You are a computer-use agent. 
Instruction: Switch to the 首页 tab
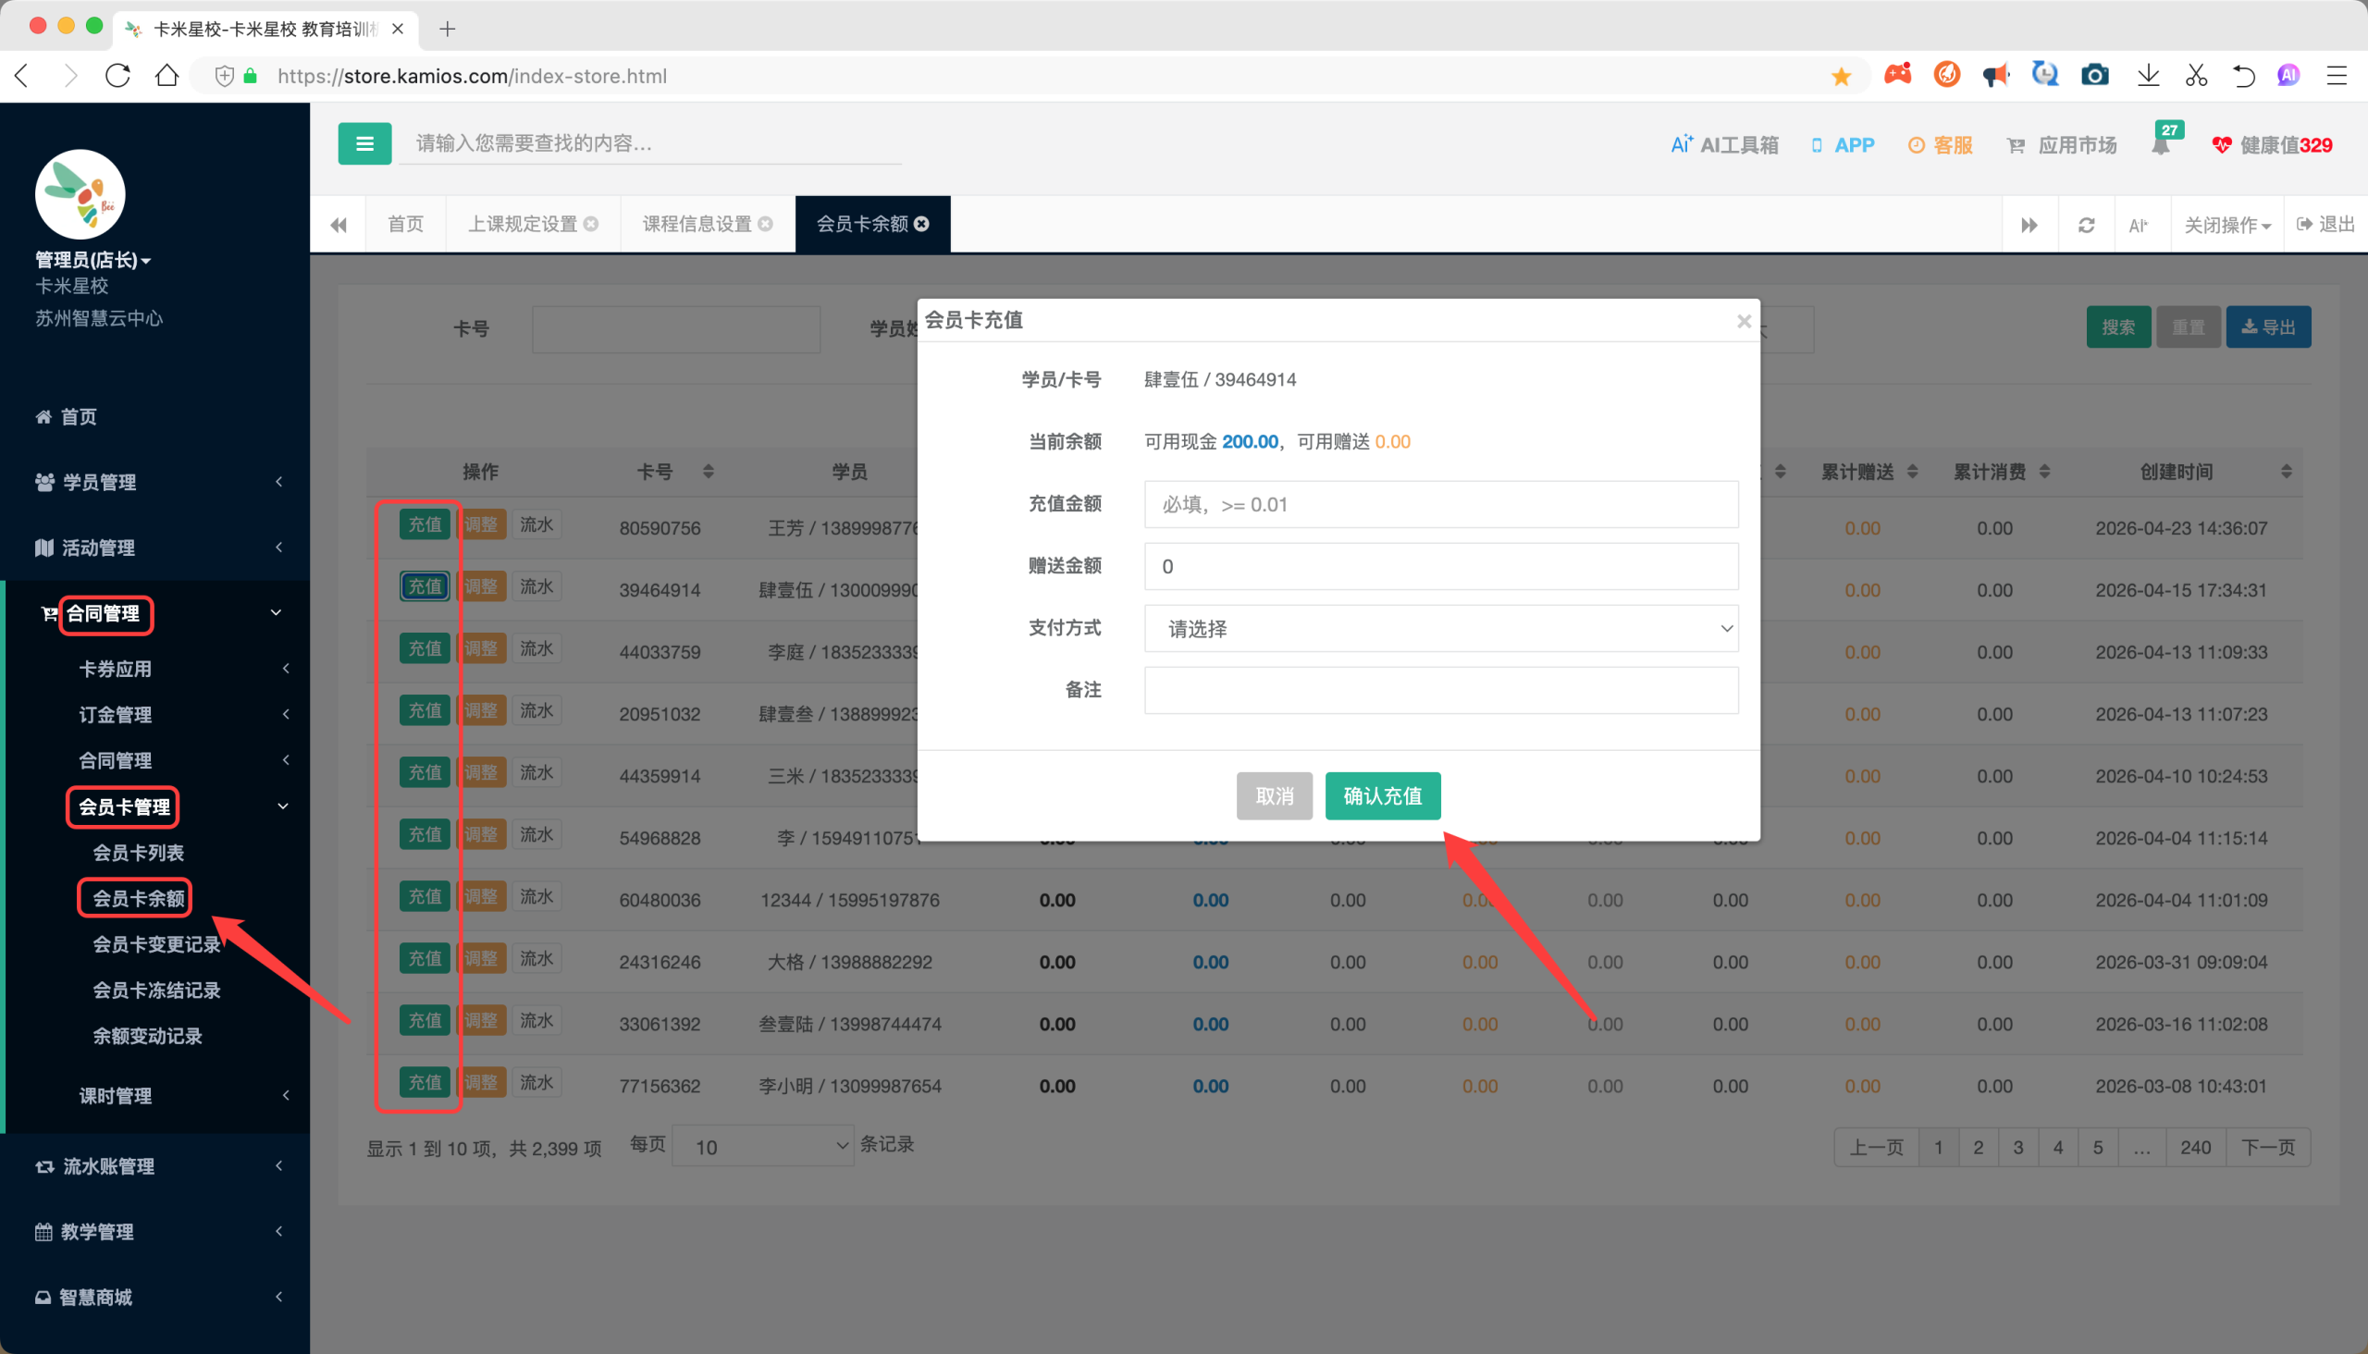(405, 224)
